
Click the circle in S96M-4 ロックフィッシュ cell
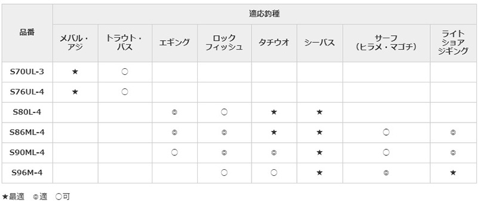(x=224, y=173)
